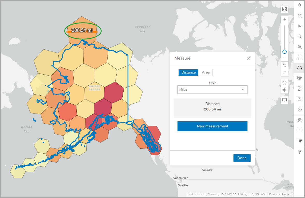The height and width of the screenshot is (198, 305).
Task: Select the Distance measurement tab
Action: tap(188, 72)
